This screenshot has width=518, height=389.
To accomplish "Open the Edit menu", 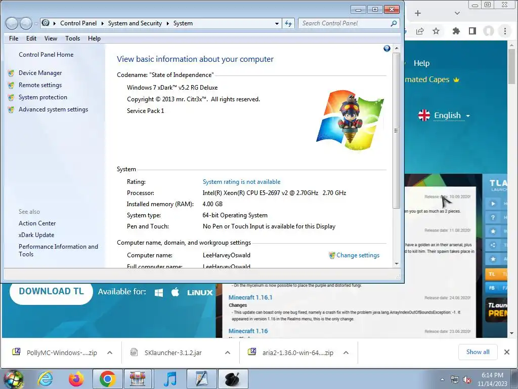I will point(31,38).
